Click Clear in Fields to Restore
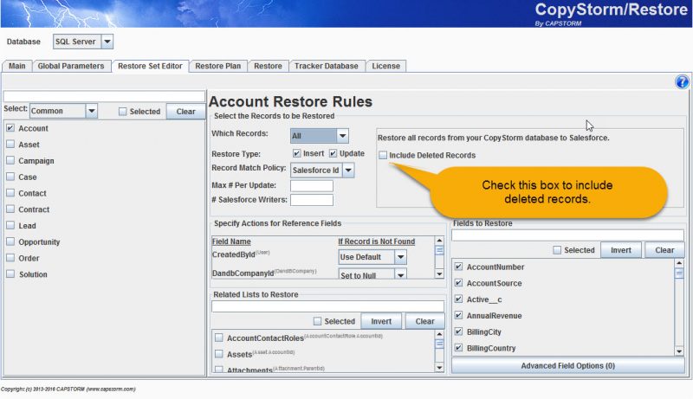The image size is (693, 399). [x=664, y=250]
